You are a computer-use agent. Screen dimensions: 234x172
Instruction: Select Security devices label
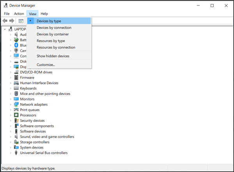32,120
